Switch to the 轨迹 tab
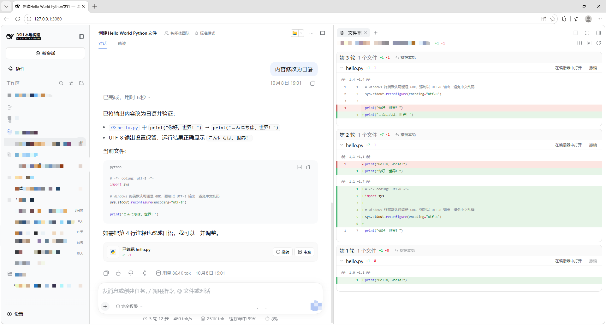Screen dimensions: 606x325 coord(122,43)
